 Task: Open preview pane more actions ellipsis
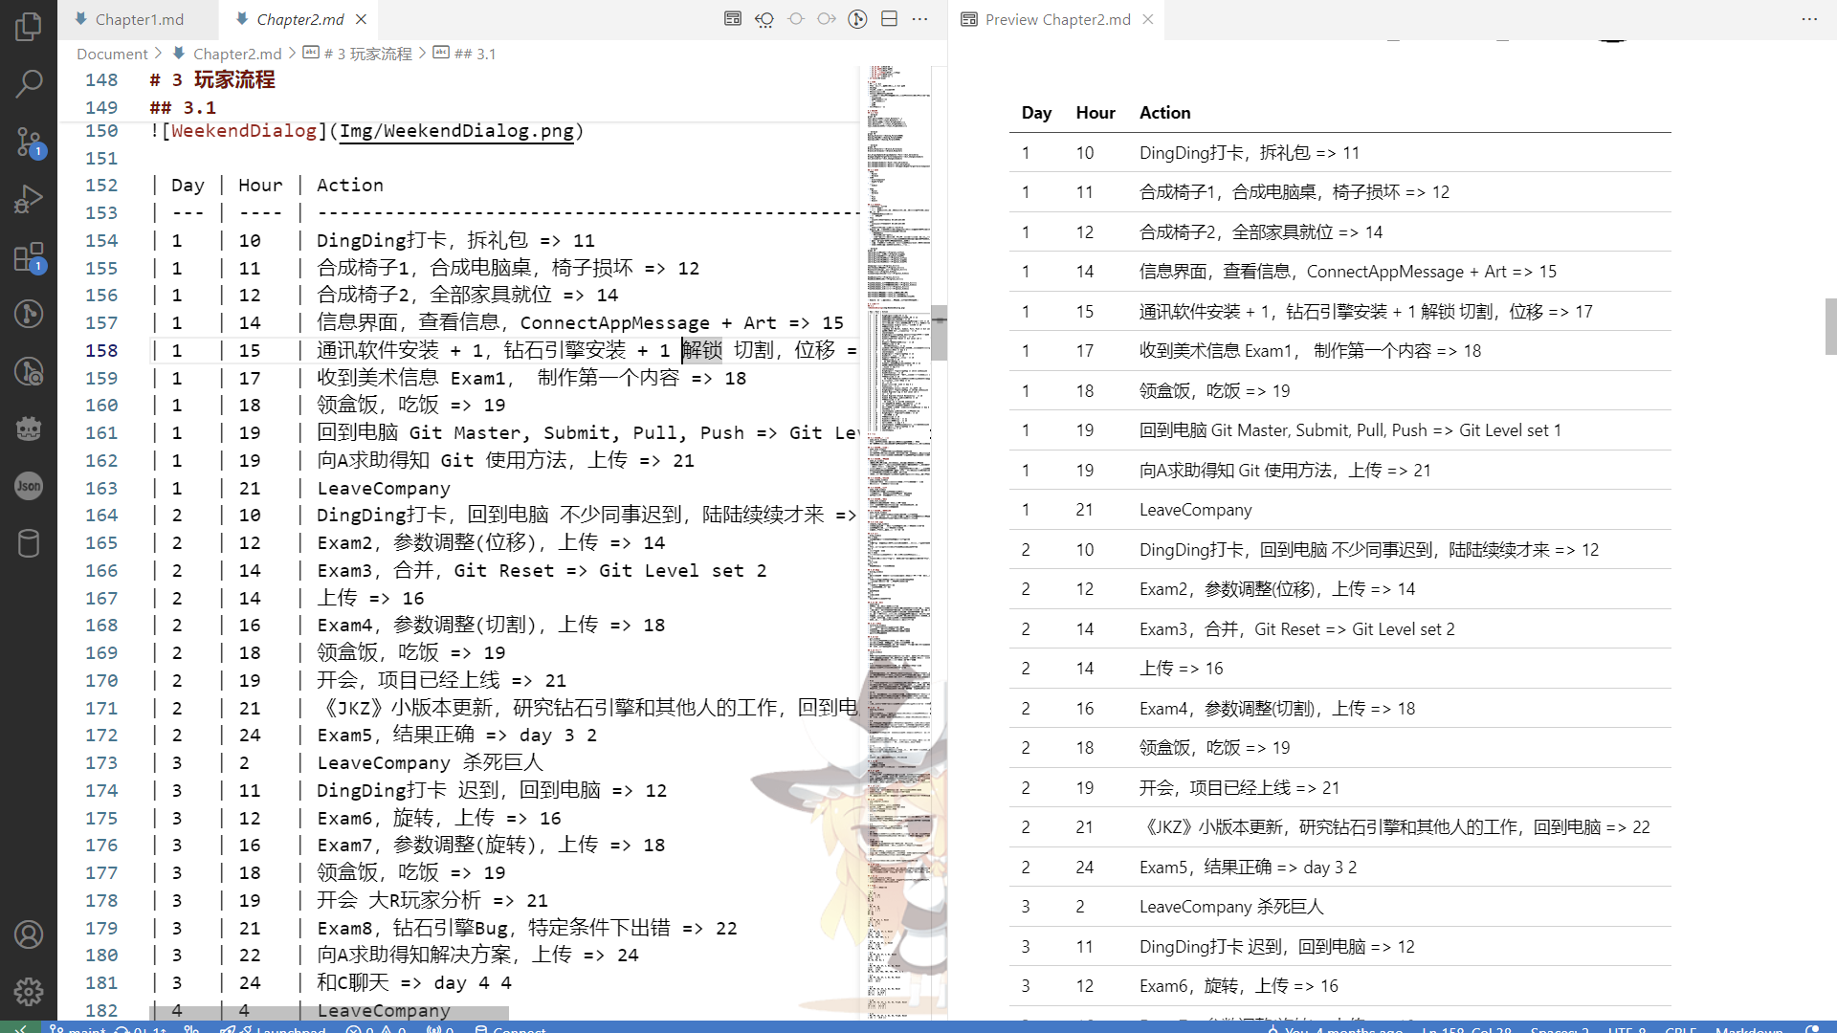[1809, 19]
